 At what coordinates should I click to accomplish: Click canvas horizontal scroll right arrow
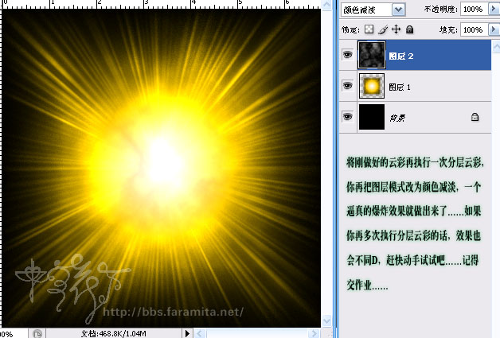pyautogui.click(x=314, y=333)
